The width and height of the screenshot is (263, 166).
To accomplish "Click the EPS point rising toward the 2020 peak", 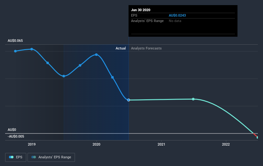I will point(80,65).
